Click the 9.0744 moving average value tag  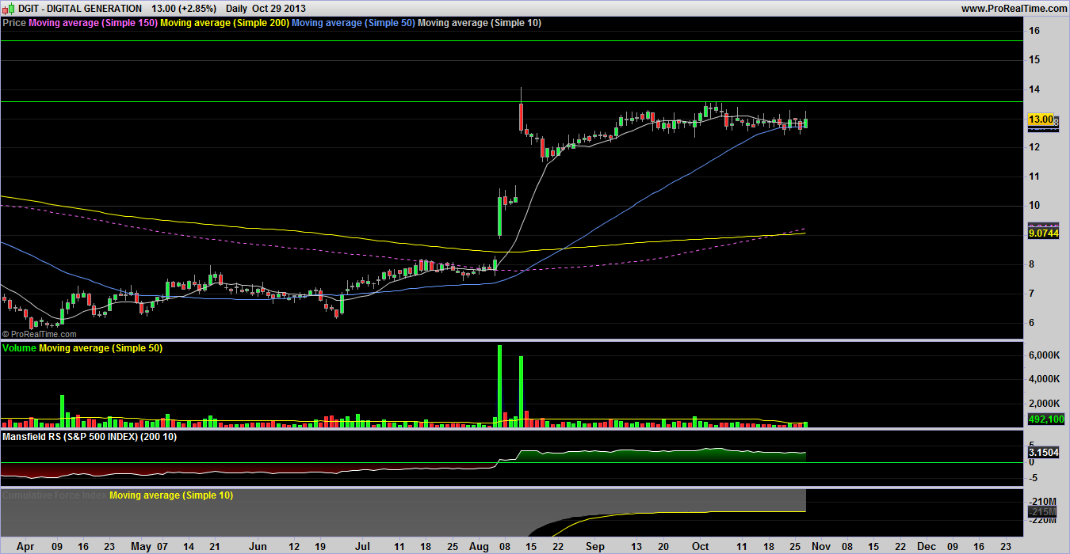point(1042,234)
